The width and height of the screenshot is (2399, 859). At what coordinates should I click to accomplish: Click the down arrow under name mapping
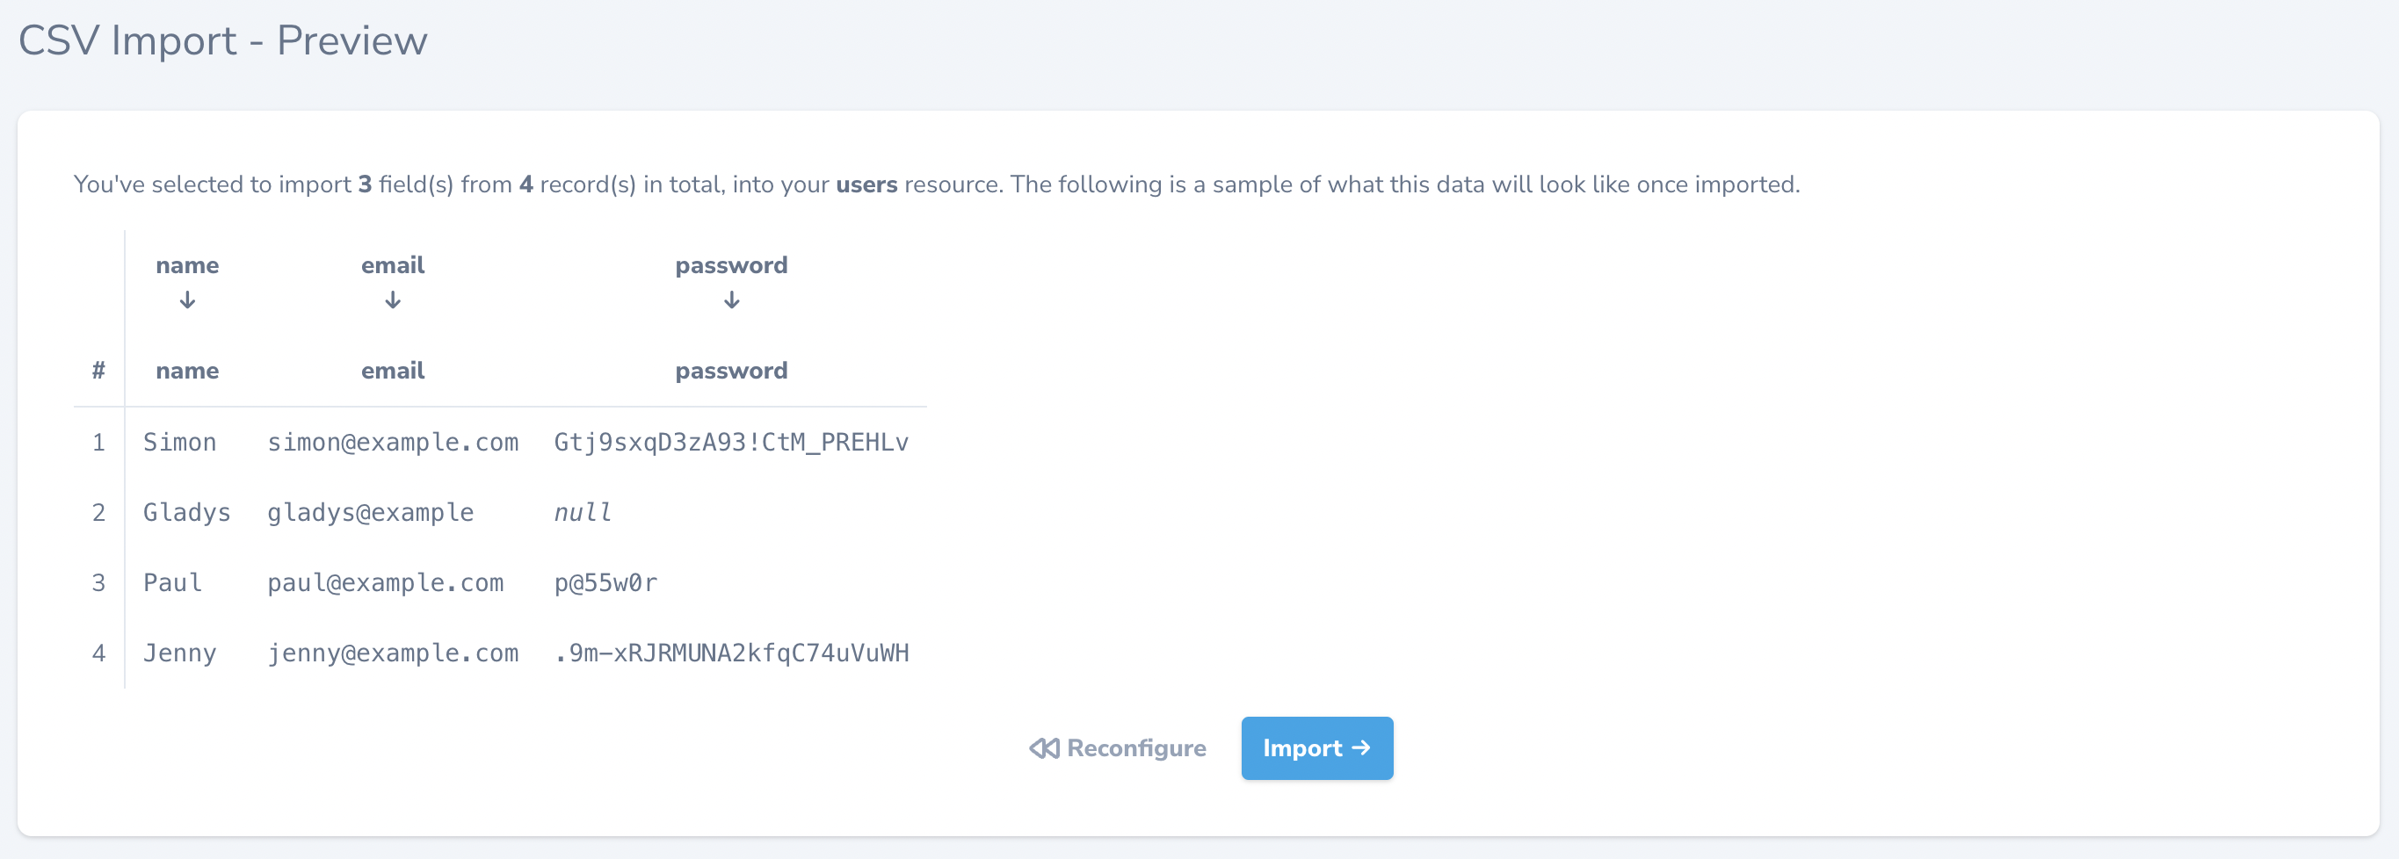(x=187, y=300)
